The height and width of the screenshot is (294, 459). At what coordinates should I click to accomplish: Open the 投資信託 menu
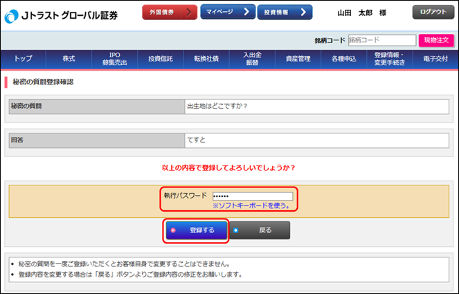[161, 59]
